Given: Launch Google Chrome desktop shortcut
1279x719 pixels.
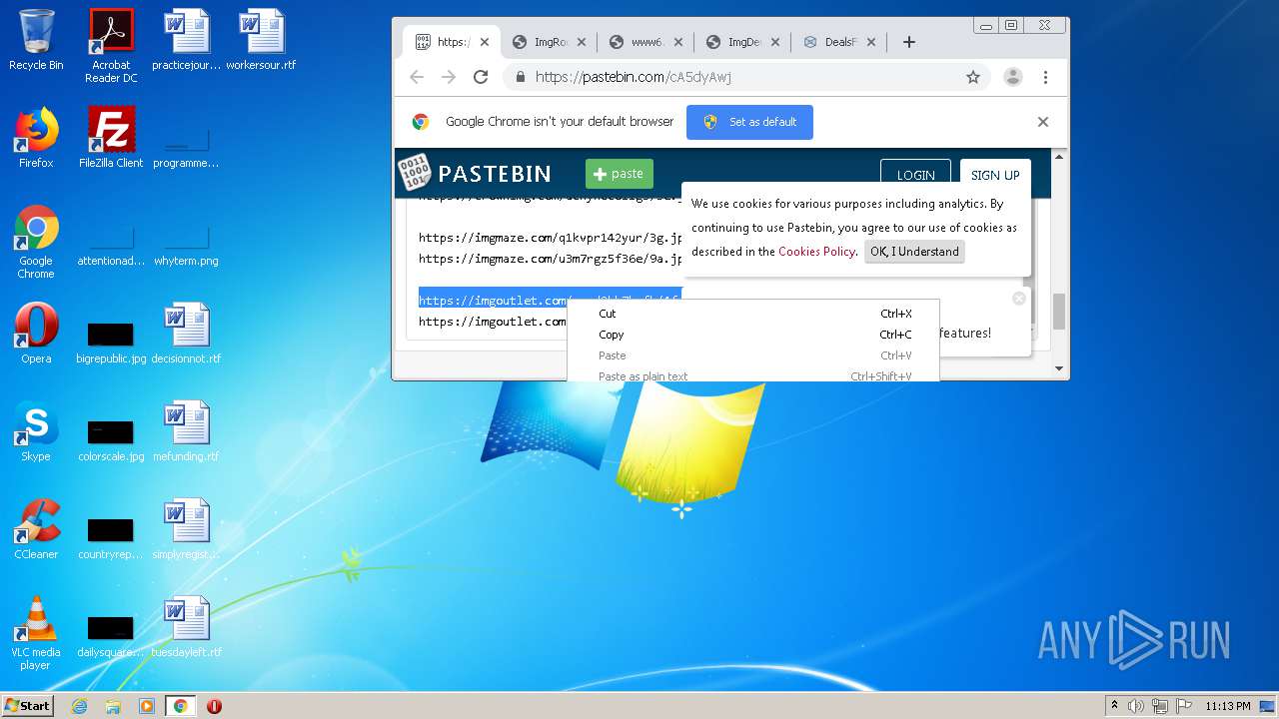Looking at the screenshot, I should click(x=36, y=242).
